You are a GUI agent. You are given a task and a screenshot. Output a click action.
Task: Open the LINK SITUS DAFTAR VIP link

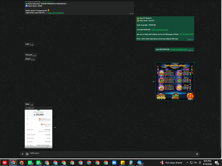click(55, 13)
